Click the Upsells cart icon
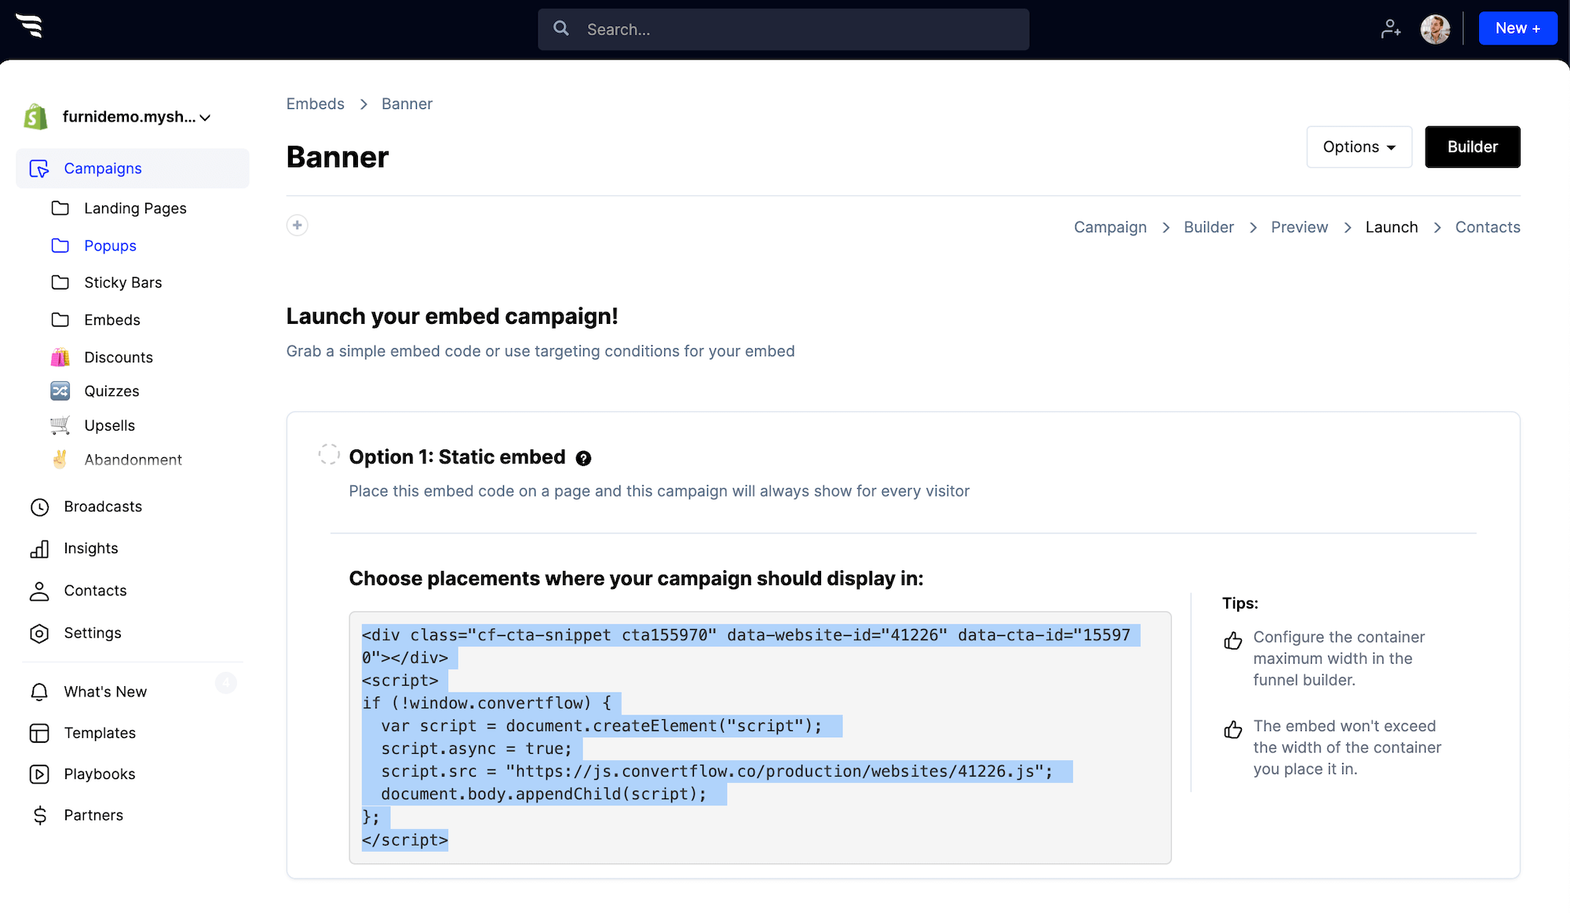 click(x=60, y=425)
